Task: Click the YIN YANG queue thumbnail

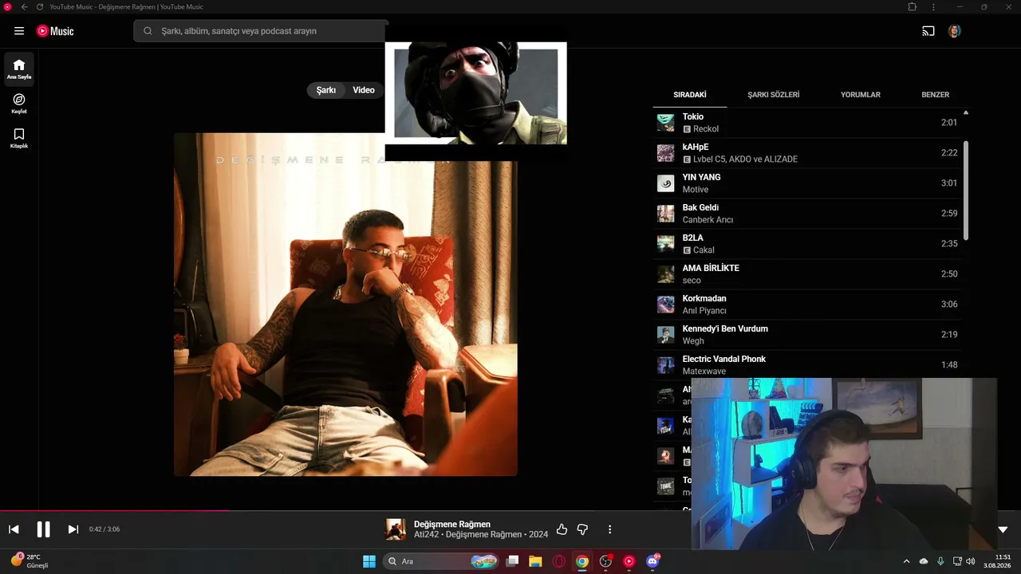Action: click(665, 183)
